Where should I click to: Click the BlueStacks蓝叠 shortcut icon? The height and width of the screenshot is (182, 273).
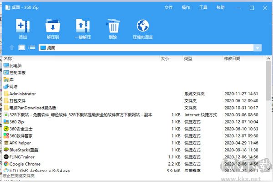click(6, 150)
